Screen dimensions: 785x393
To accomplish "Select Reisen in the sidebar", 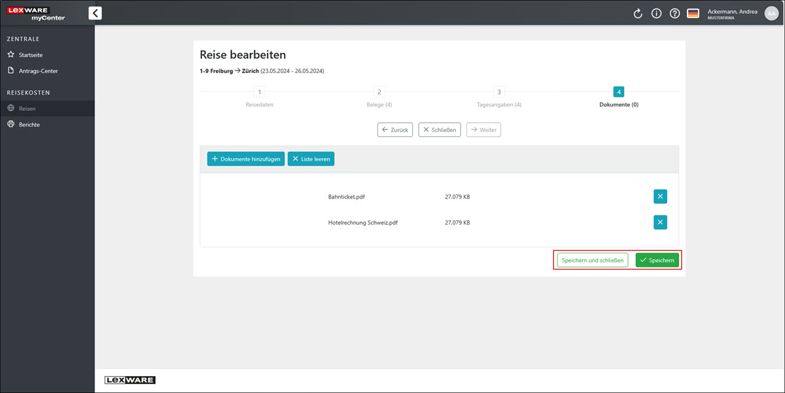I will pyautogui.click(x=27, y=108).
